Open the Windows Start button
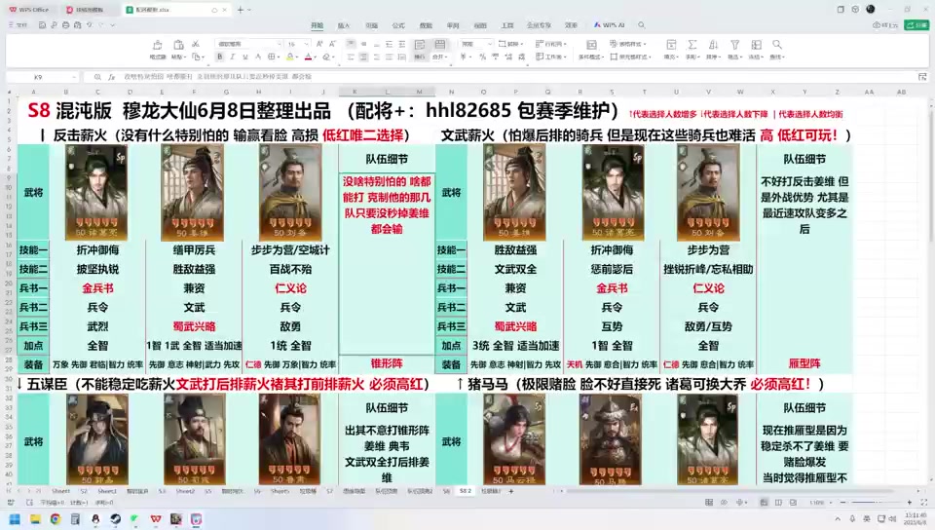Screen dimensions: 935x530 [15, 519]
